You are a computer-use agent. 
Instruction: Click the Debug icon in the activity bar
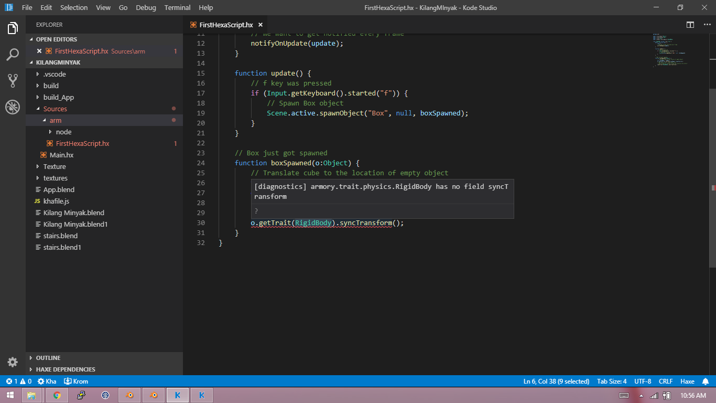13,107
